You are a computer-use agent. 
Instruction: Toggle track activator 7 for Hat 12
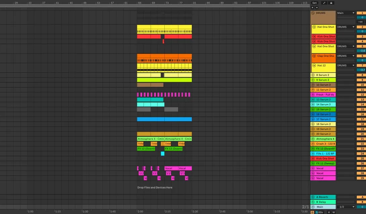362,65
